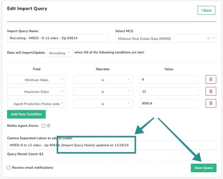Click the Import Query Name text field
The height and width of the screenshot is (179, 223).
(58, 38)
